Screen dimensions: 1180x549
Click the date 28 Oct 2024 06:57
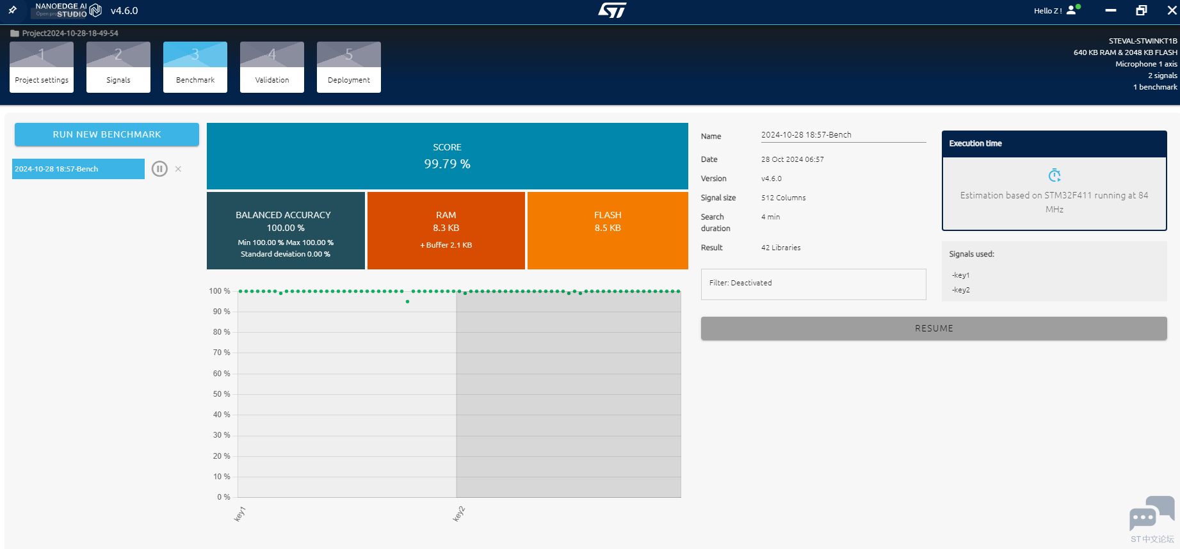point(793,159)
